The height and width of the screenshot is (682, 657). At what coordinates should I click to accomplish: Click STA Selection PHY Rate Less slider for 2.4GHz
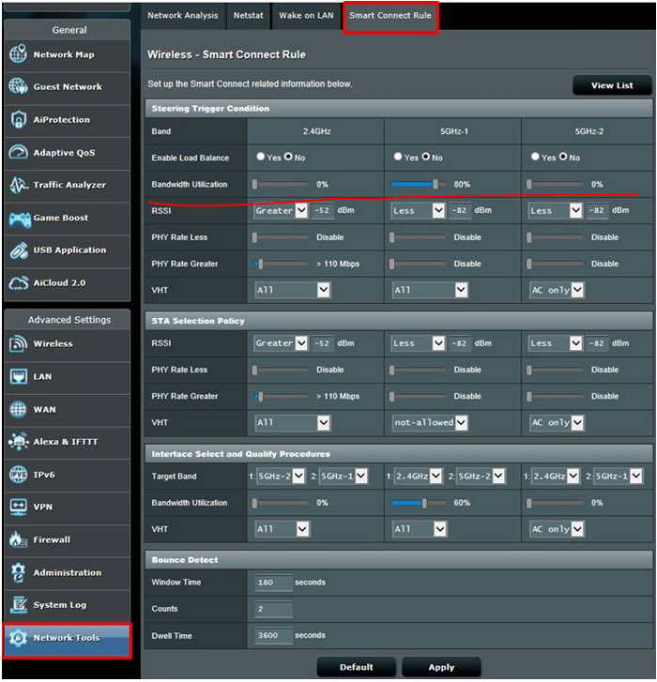coord(281,370)
